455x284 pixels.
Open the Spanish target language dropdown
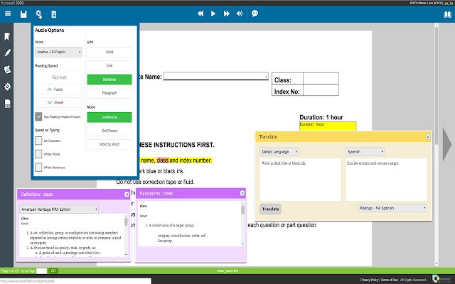pyautogui.click(x=365, y=151)
